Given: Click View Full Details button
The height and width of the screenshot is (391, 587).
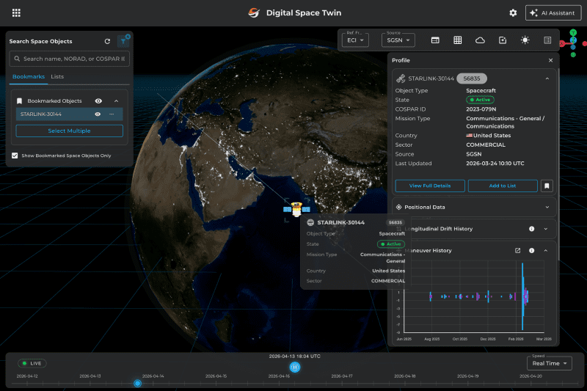Looking at the screenshot, I should [x=430, y=186].
